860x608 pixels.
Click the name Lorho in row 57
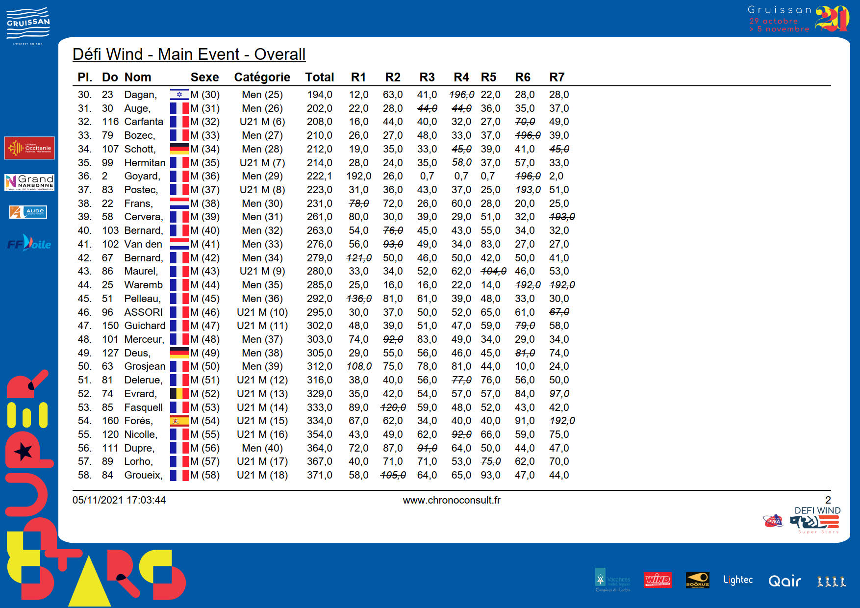[139, 461]
